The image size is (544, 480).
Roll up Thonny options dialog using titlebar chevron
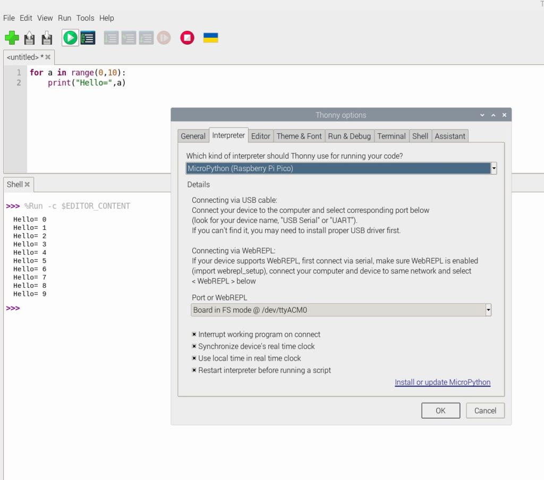coord(493,115)
